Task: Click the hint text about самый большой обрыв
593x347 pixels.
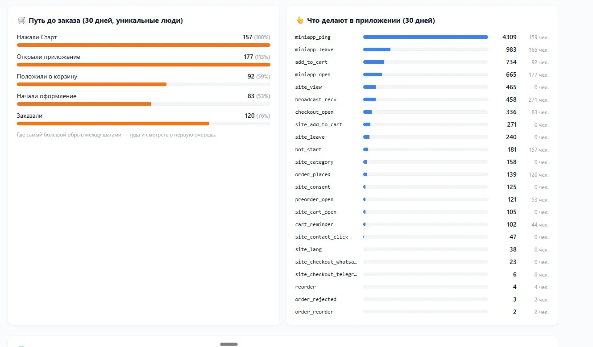Action: tap(116, 135)
